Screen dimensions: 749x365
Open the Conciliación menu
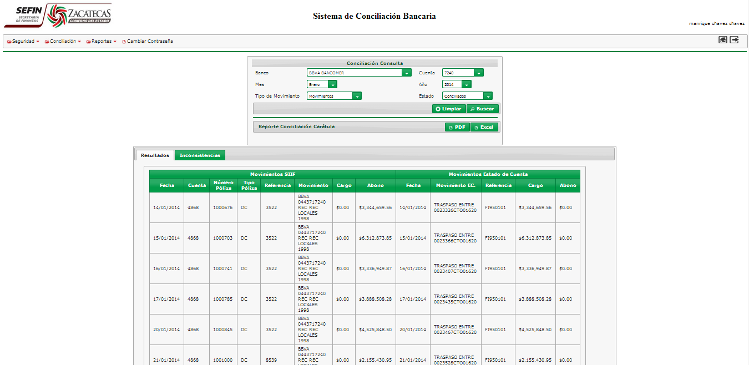tap(63, 41)
